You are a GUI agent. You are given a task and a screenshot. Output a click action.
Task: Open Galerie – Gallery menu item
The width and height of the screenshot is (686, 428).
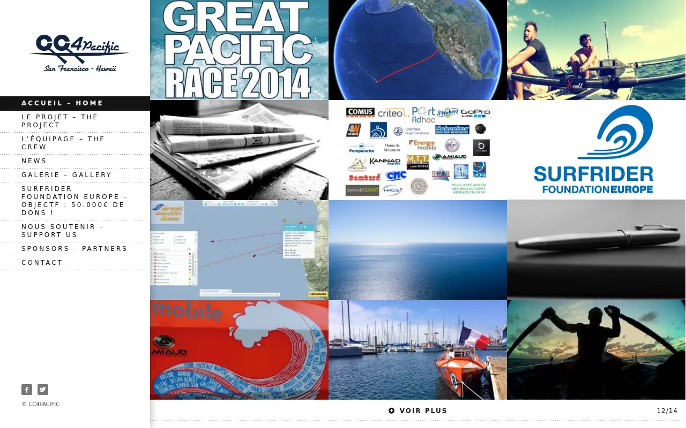(x=75, y=175)
